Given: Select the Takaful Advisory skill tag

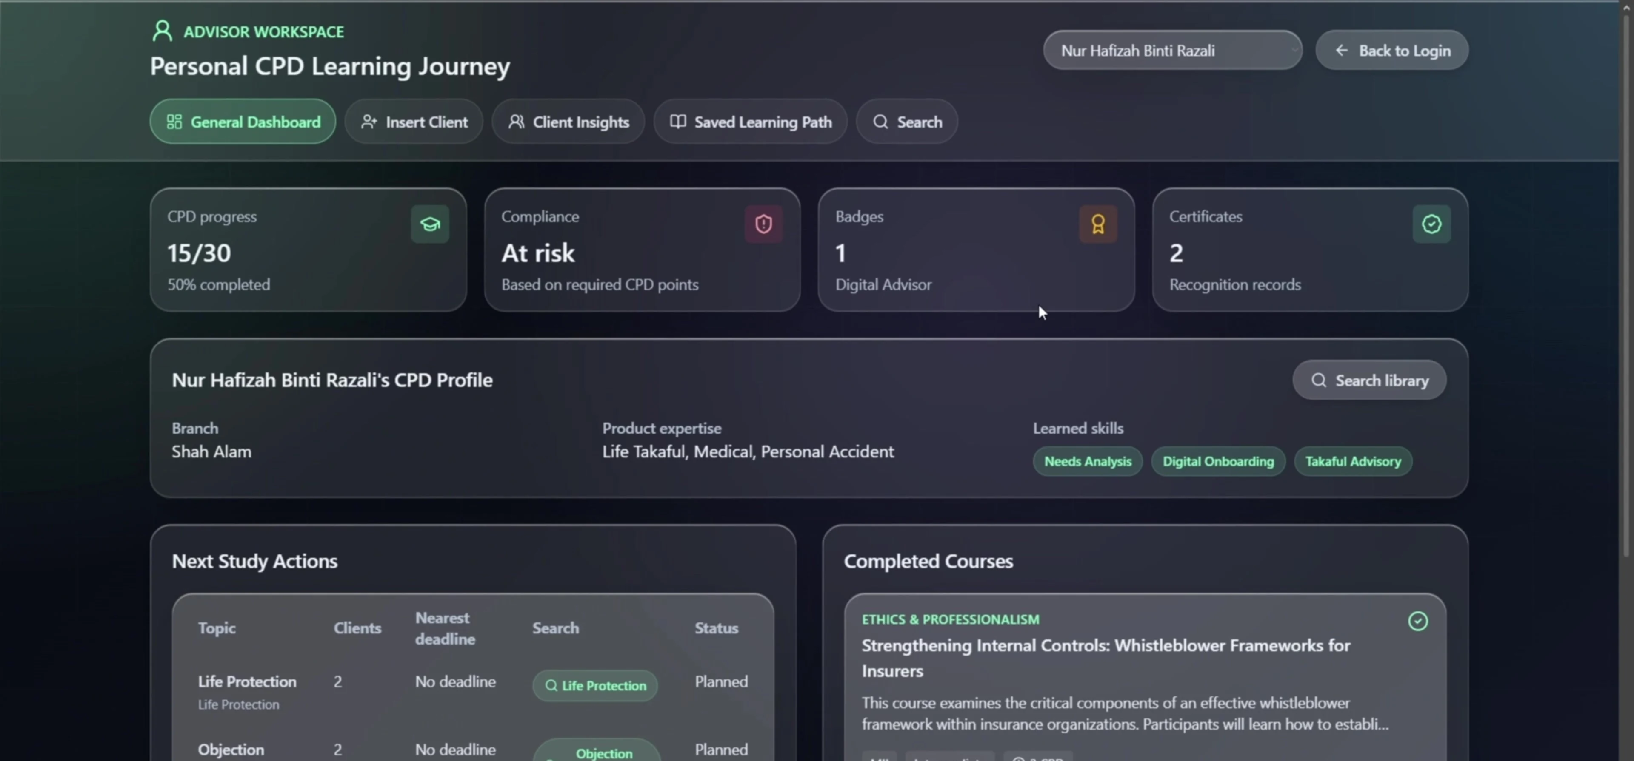Looking at the screenshot, I should (x=1353, y=461).
